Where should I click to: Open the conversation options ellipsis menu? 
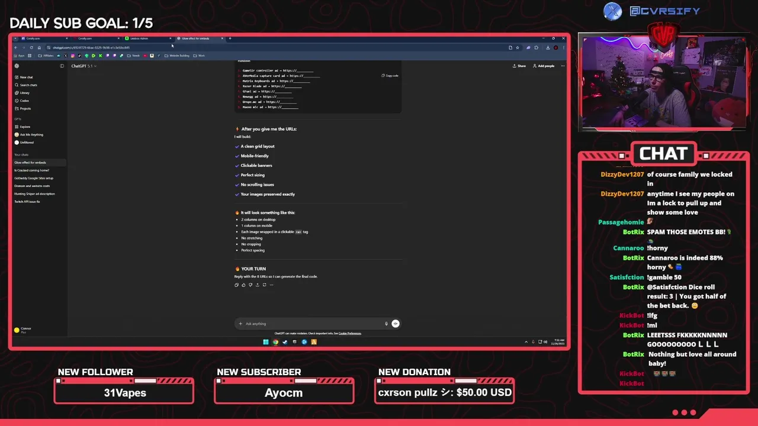point(563,66)
